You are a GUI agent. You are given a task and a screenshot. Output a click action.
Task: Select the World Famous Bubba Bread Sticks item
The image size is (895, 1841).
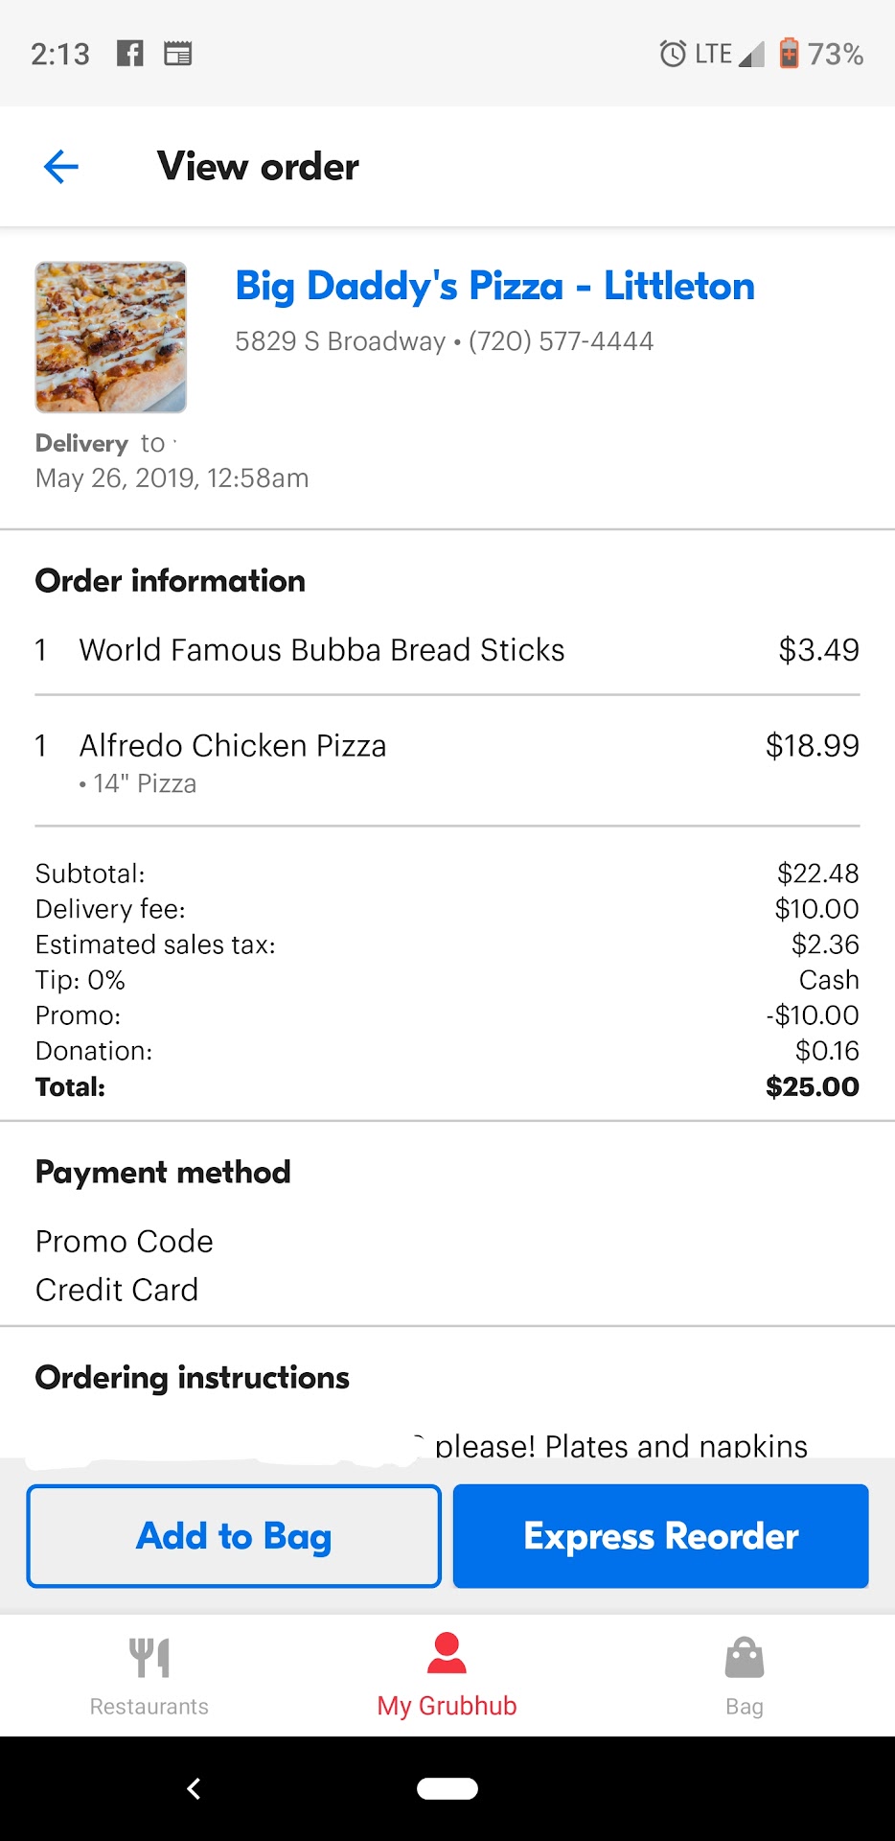pos(322,650)
